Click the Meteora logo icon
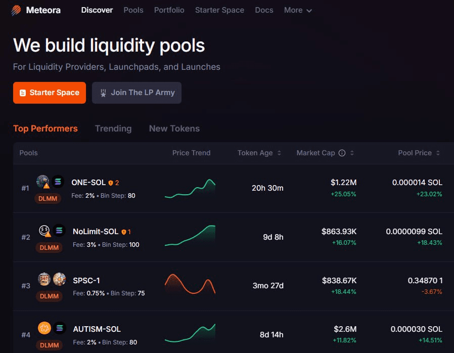The height and width of the screenshot is (353, 454). coord(16,10)
